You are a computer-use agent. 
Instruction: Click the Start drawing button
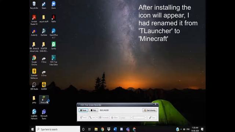coord(150,110)
